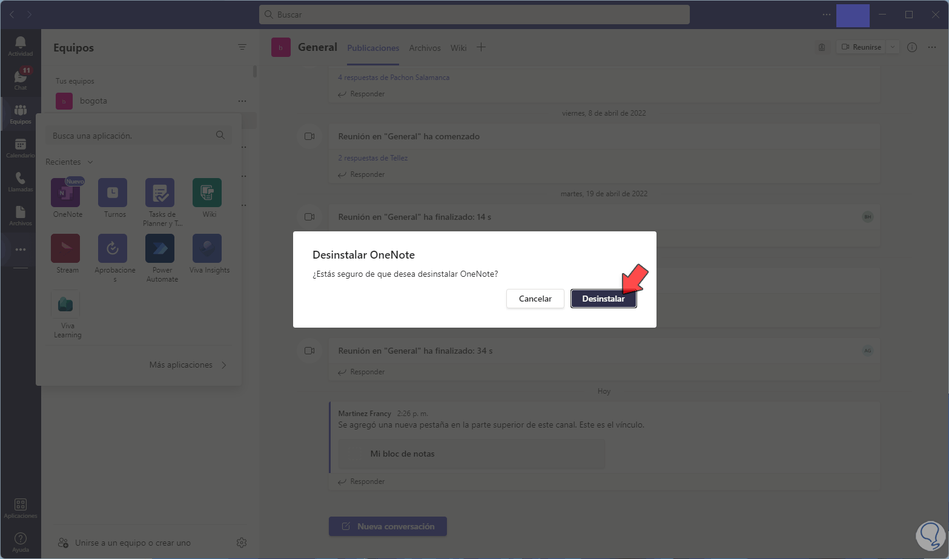
Task: Click Reunión en General ha comenzado
Action: pyautogui.click(x=409, y=136)
